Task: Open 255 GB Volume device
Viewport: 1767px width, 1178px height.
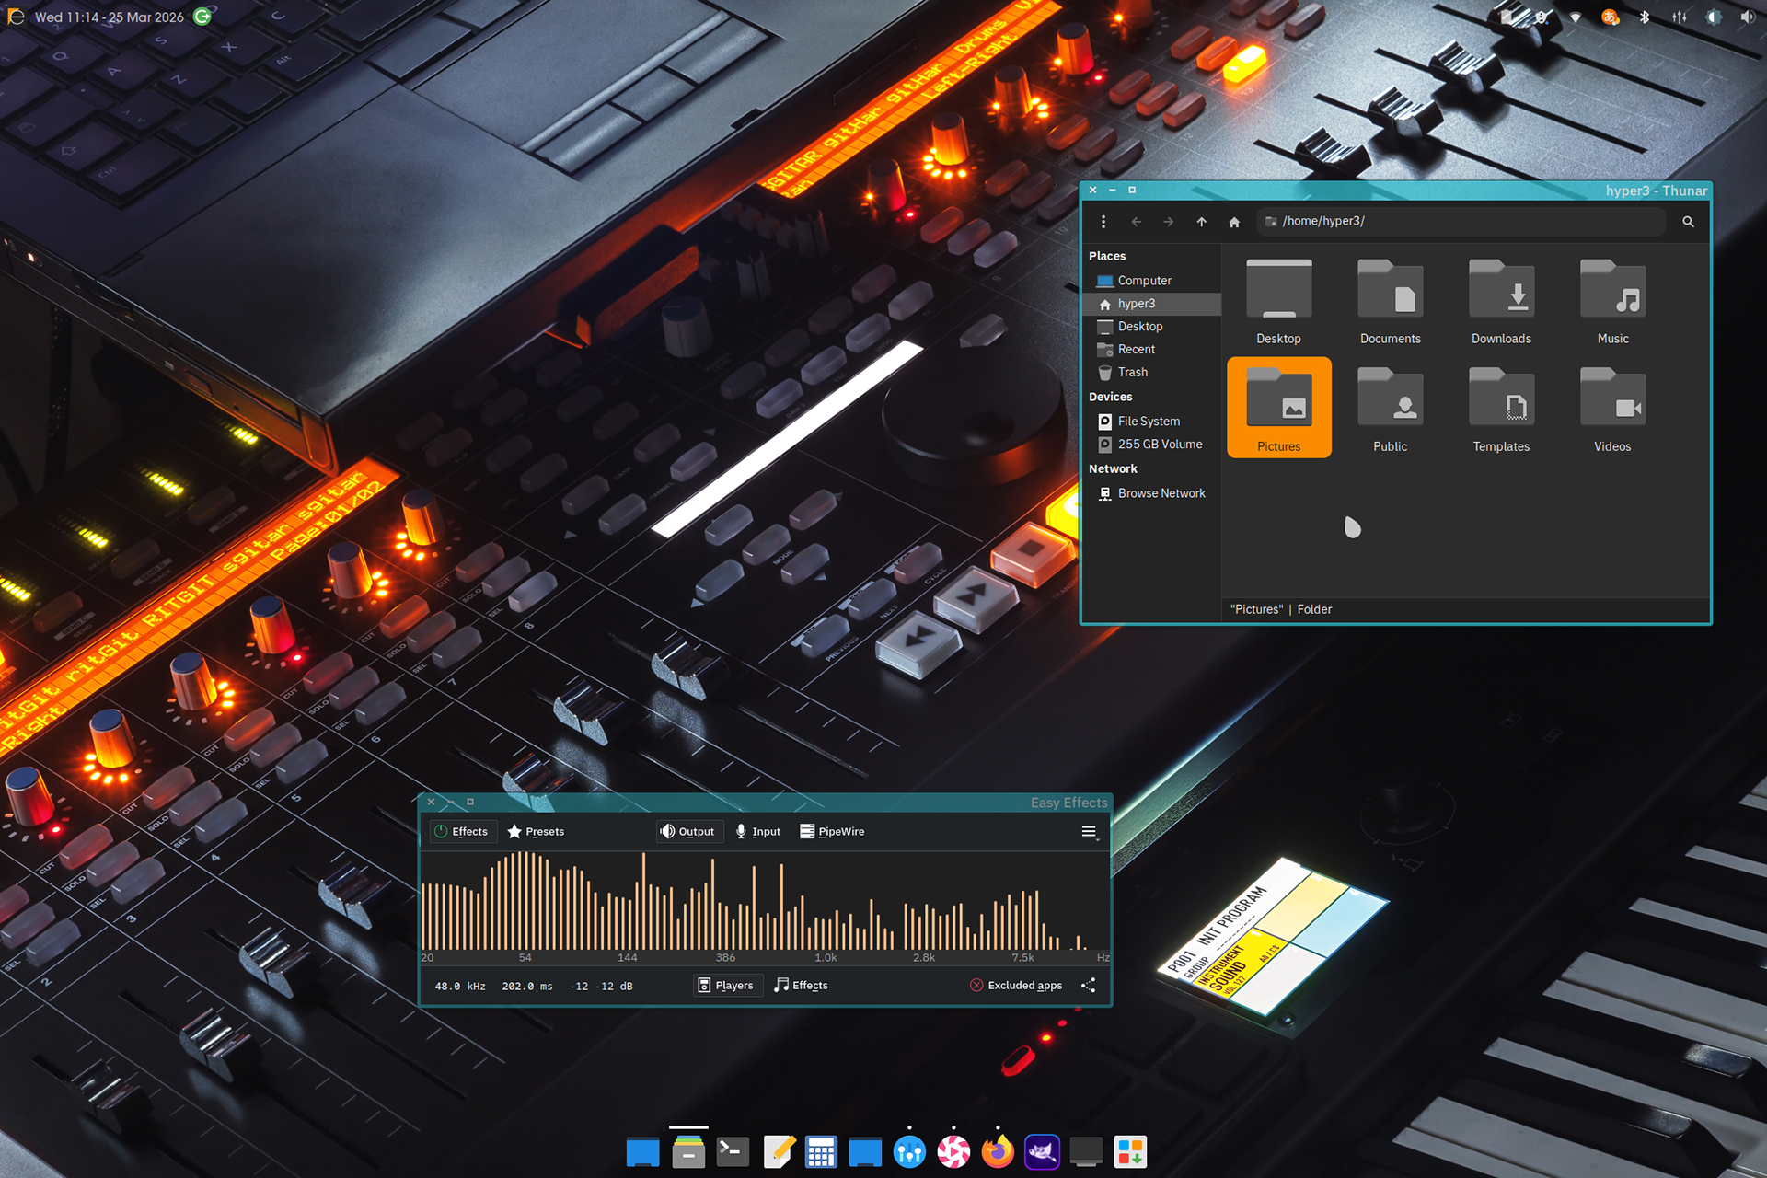Action: pyautogui.click(x=1159, y=444)
